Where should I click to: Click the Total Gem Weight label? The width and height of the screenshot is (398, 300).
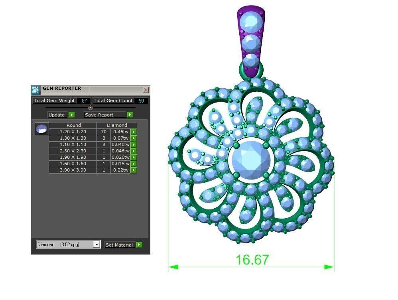point(54,101)
